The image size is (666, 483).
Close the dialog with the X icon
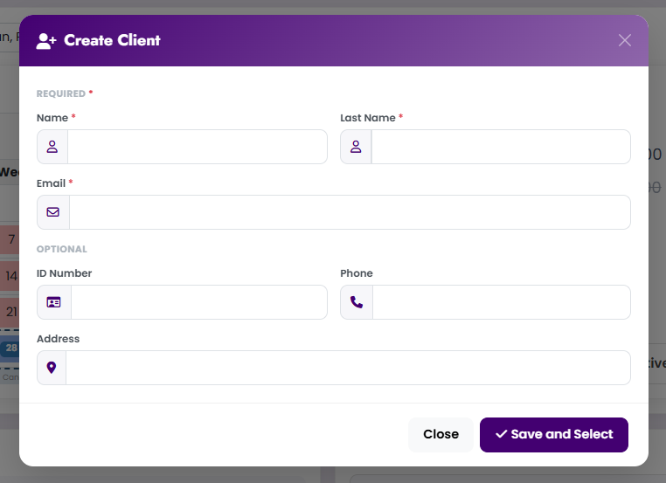(x=624, y=40)
